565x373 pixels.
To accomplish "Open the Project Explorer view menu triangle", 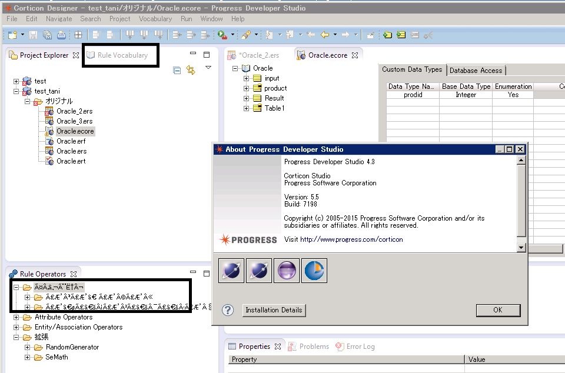I will click(x=208, y=67).
